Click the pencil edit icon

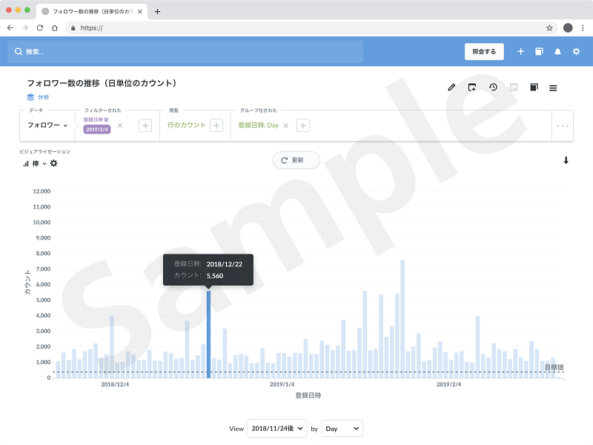click(451, 88)
